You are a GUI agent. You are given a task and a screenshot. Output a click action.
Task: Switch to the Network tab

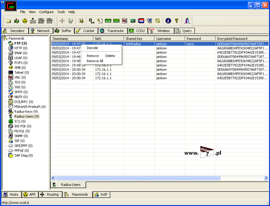41,31
